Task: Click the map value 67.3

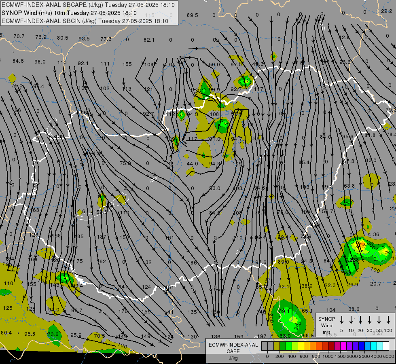Action: (349, 161)
